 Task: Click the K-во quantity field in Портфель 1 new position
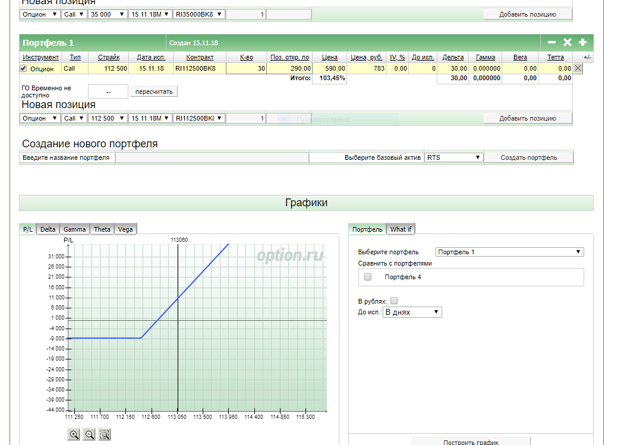[x=245, y=118]
